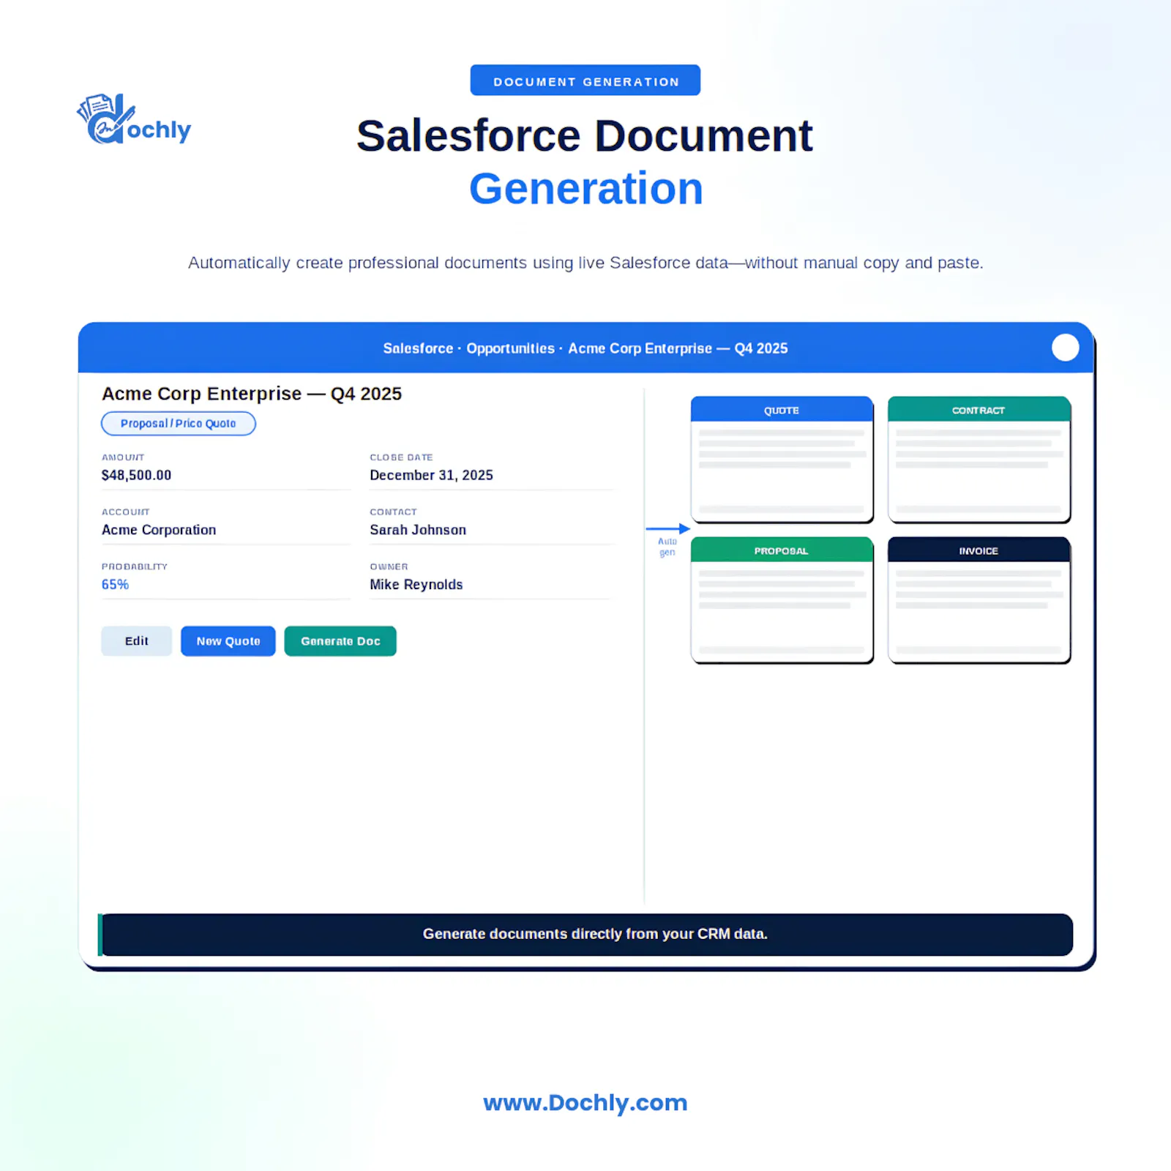The width and height of the screenshot is (1171, 1171).
Task: Click the close date December 31, 2025
Action: tap(431, 475)
